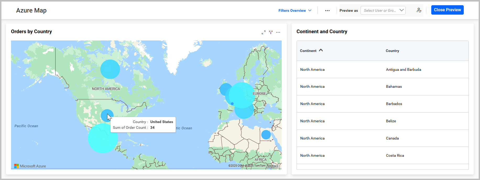
Task: Toggle sort arrow on Continent column
Action: tap(321, 50)
